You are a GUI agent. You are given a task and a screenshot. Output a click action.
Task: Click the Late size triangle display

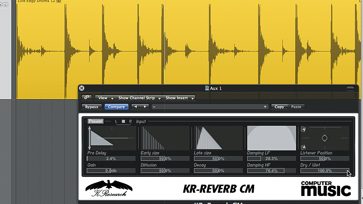tap(209, 138)
